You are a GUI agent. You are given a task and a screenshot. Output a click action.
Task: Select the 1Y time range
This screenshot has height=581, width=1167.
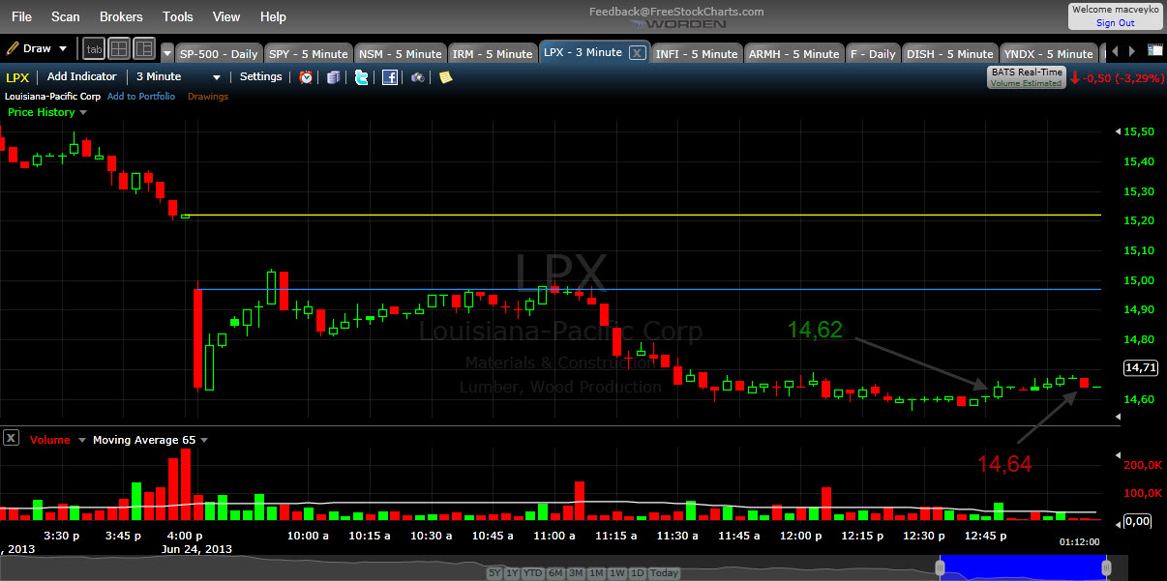click(512, 573)
